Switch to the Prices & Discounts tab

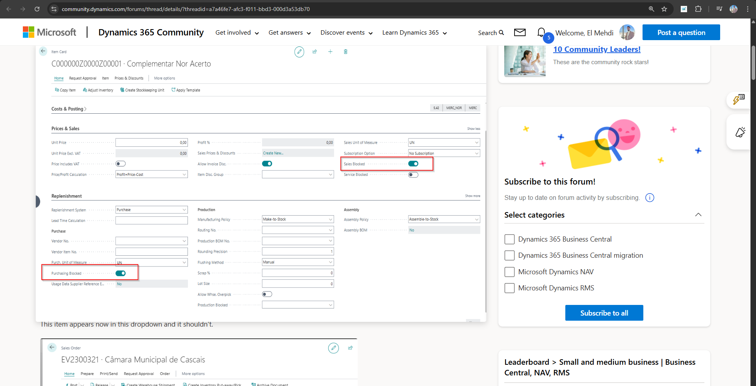[x=129, y=78]
